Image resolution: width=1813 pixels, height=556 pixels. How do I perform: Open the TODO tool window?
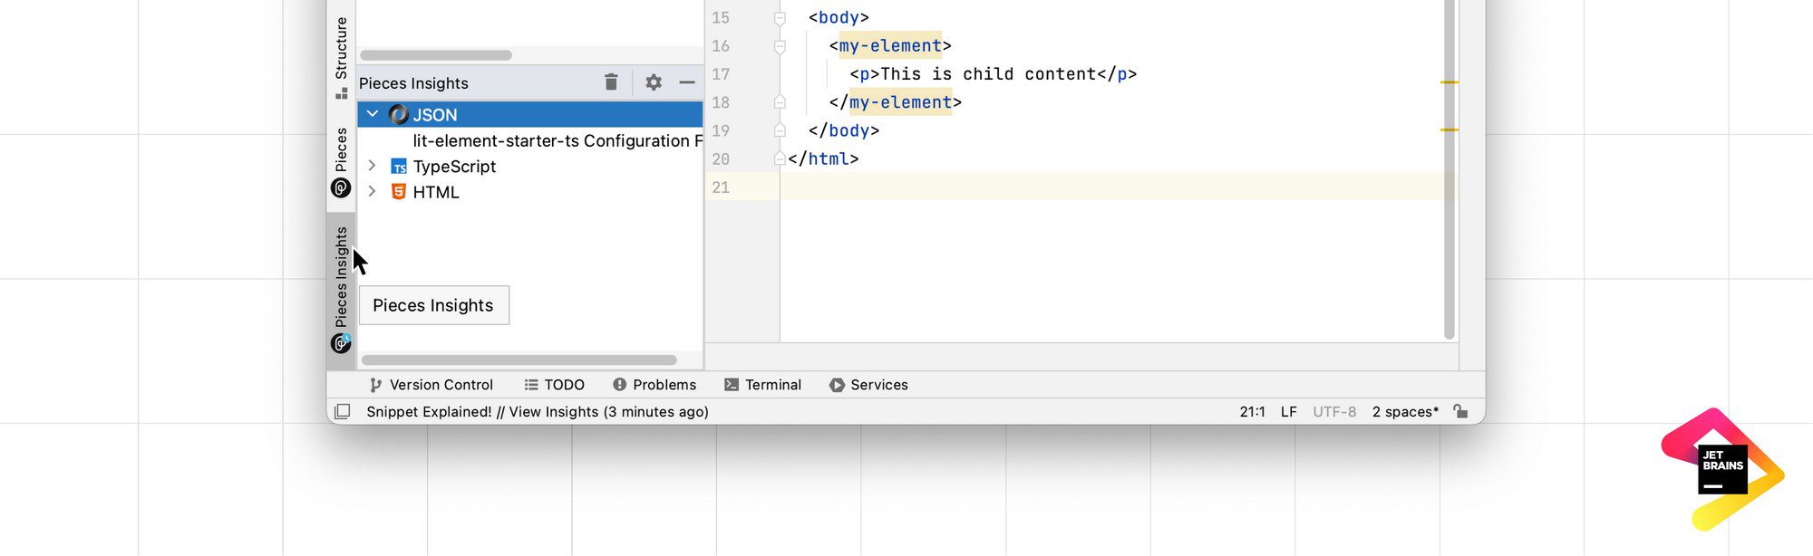pyautogui.click(x=555, y=385)
